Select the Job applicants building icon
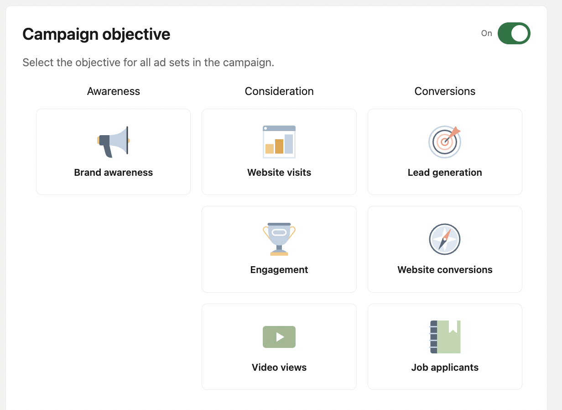562x410 pixels. coord(445,336)
